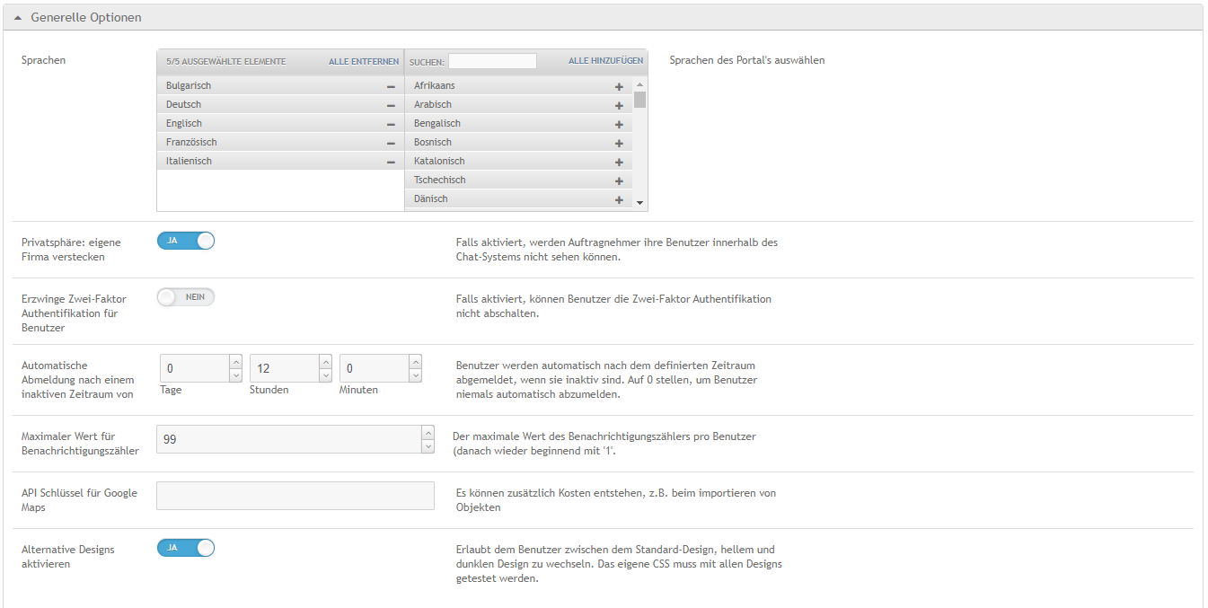Add Arabisch with its plus icon

pyautogui.click(x=619, y=105)
